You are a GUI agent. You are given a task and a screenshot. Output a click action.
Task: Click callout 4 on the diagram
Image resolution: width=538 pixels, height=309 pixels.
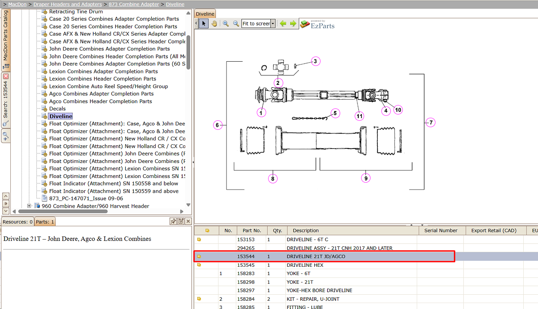(x=386, y=111)
